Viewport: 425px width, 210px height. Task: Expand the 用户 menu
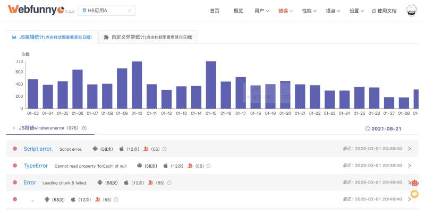coord(261,11)
